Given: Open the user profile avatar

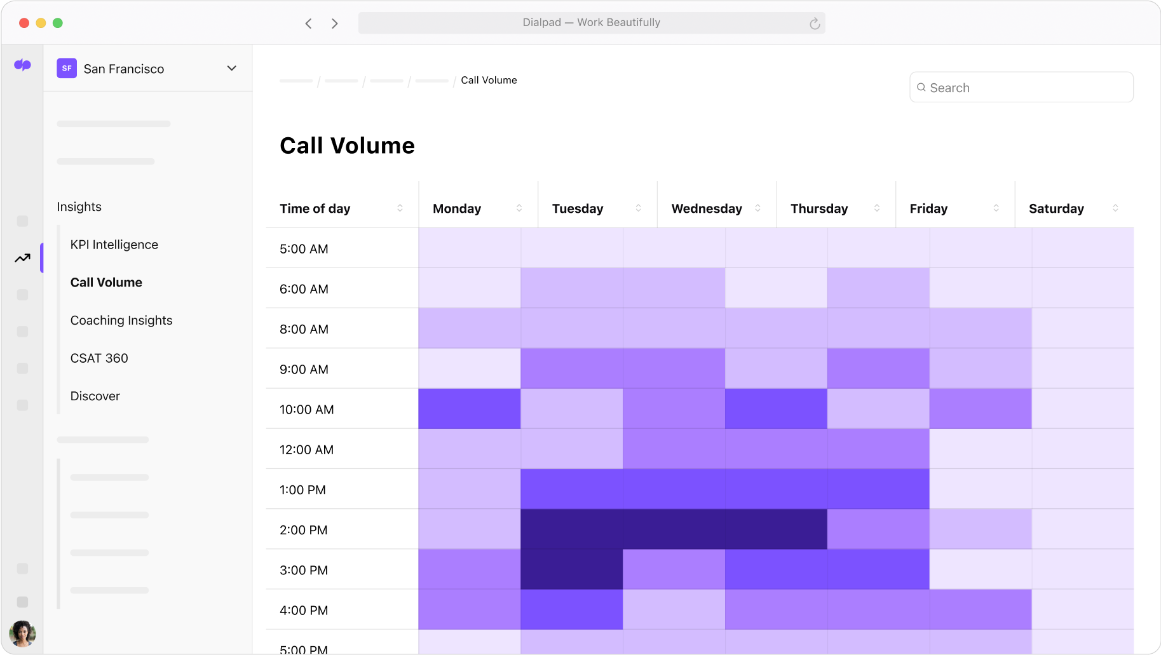Looking at the screenshot, I should [22, 633].
